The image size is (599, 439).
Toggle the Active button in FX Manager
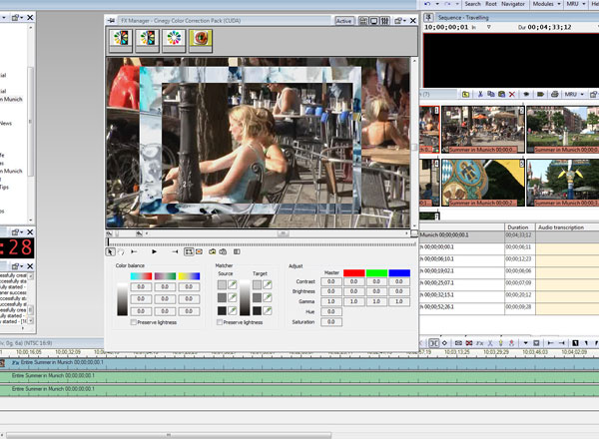point(344,20)
